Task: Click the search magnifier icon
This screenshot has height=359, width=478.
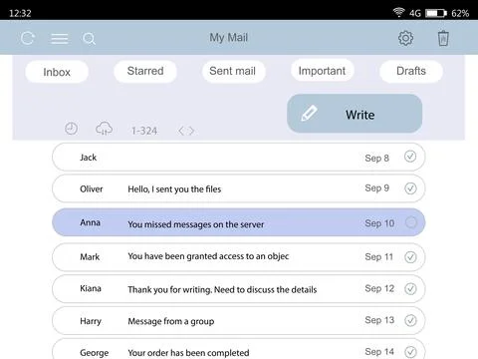Action: (x=89, y=39)
